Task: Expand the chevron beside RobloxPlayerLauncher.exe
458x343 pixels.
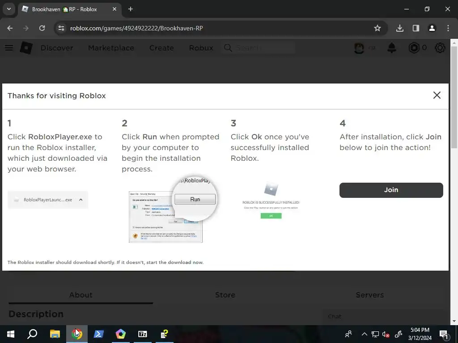Action: pos(81,200)
